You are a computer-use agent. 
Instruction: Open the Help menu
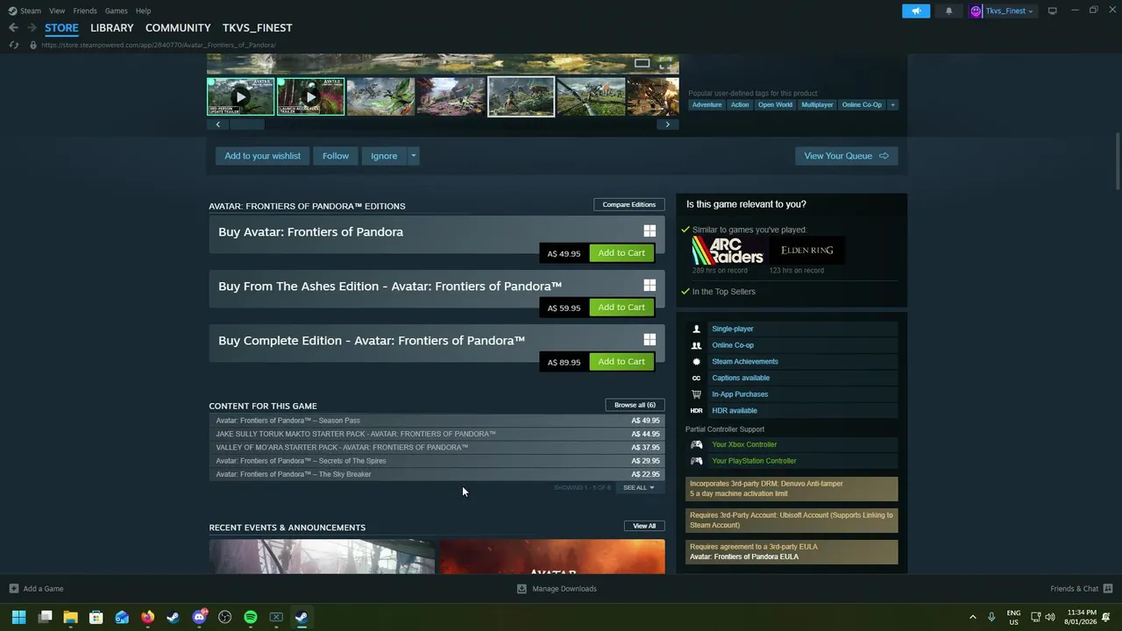[x=143, y=11]
